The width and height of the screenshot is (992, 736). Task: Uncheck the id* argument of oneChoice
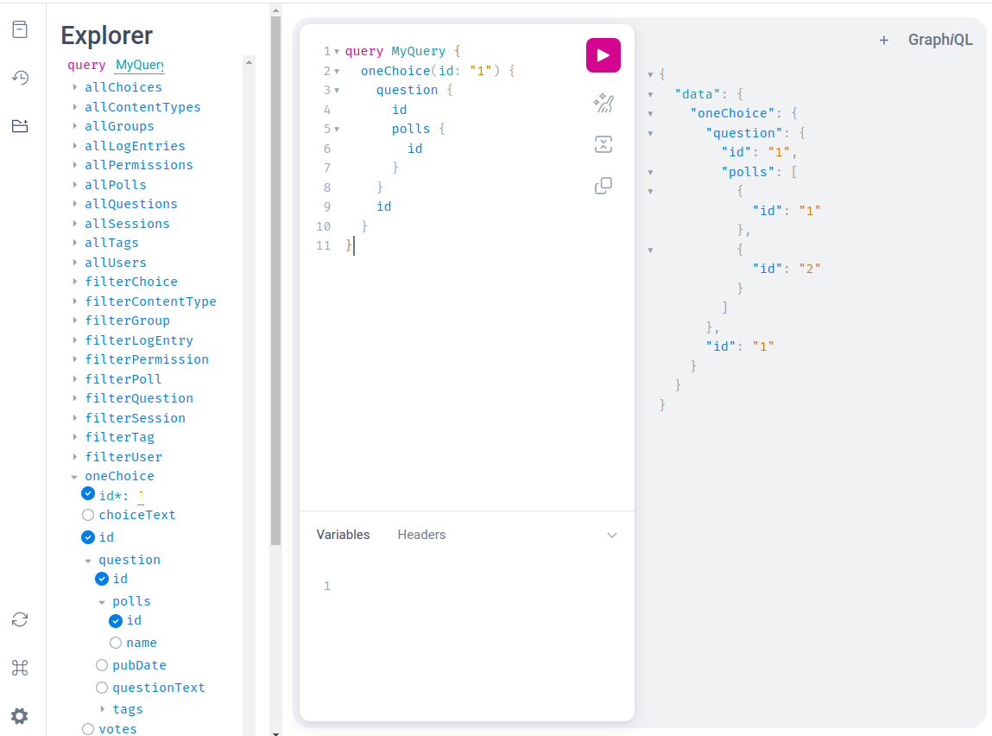coord(88,493)
